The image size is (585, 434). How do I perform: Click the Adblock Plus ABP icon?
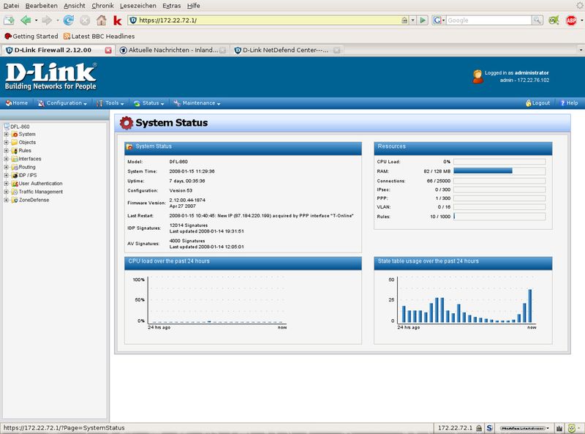click(x=571, y=20)
